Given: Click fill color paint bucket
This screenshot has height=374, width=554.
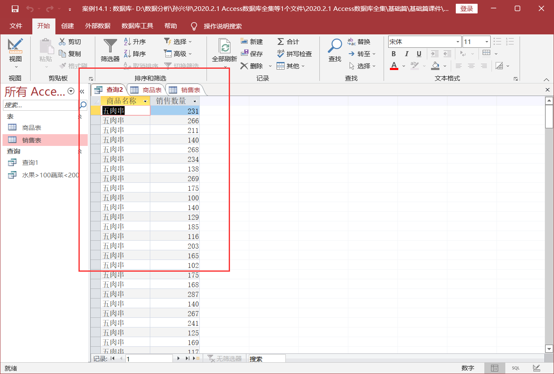Looking at the screenshot, I should (x=435, y=66).
